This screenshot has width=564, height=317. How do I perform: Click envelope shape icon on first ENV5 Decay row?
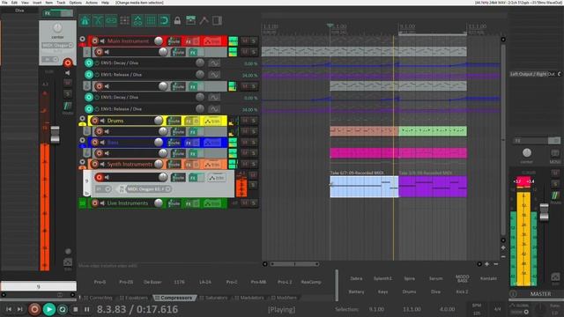(214, 63)
